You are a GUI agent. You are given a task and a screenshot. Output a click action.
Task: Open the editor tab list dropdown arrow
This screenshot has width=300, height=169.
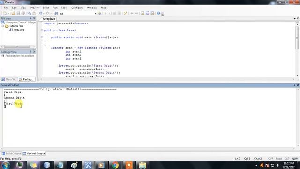click(x=294, y=19)
